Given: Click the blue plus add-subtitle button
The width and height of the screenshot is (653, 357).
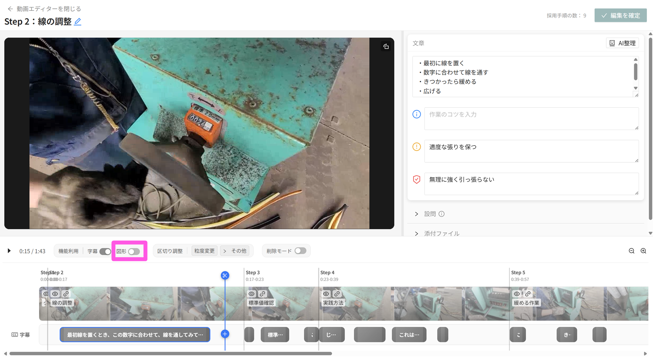Looking at the screenshot, I should 225,334.
